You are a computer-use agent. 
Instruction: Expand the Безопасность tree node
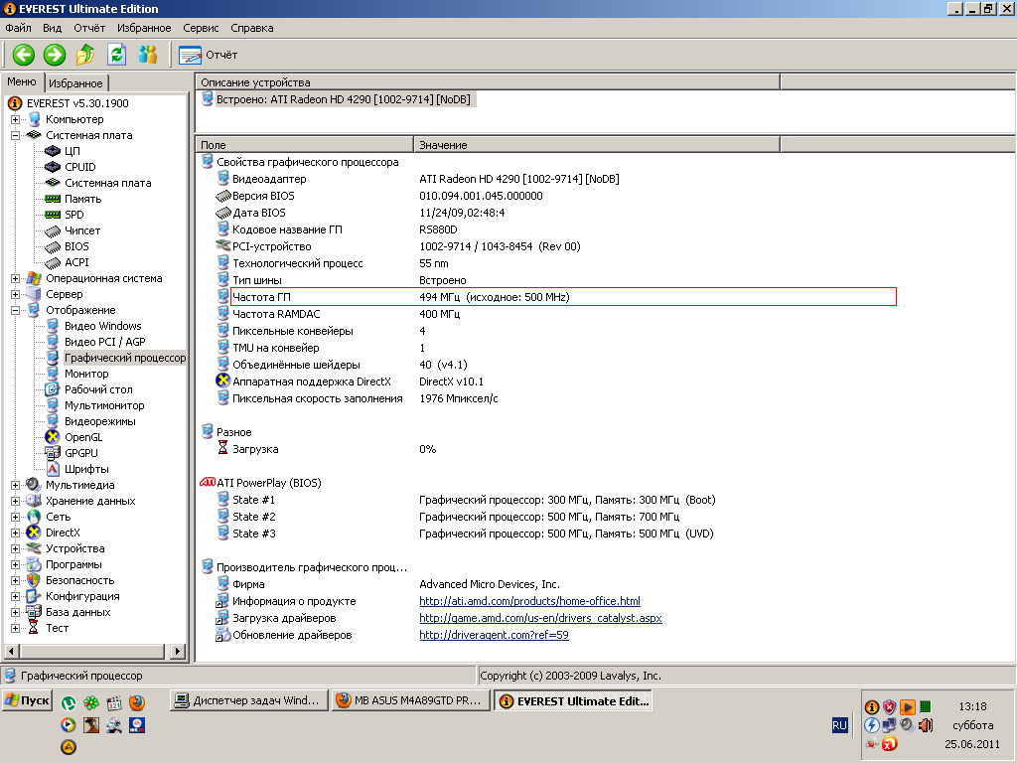[15, 580]
